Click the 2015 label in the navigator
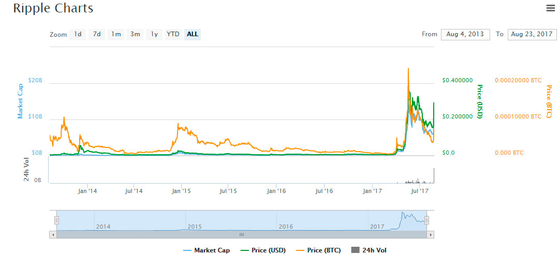Viewport: 560px width, 254px height. click(195, 227)
